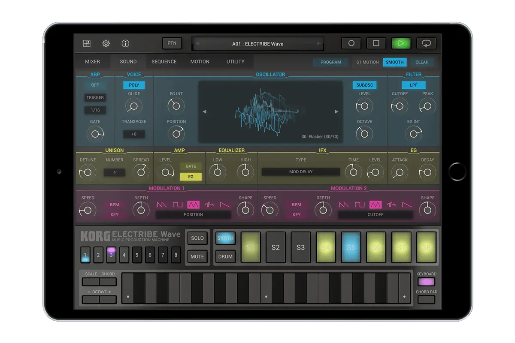Select sawtooth waveform in Modulation 1
This screenshot has height=343, width=515.
tap(162, 205)
